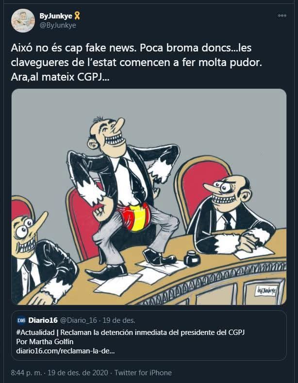Viewport: 298px width, 383px height.
Task: Open the @ByJunkye handle link
Action: coord(58,25)
